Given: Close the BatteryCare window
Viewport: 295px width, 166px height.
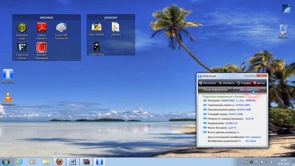Looking at the screenshot, I should coord(262,76).
